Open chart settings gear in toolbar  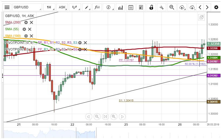[x=216, y=7]
